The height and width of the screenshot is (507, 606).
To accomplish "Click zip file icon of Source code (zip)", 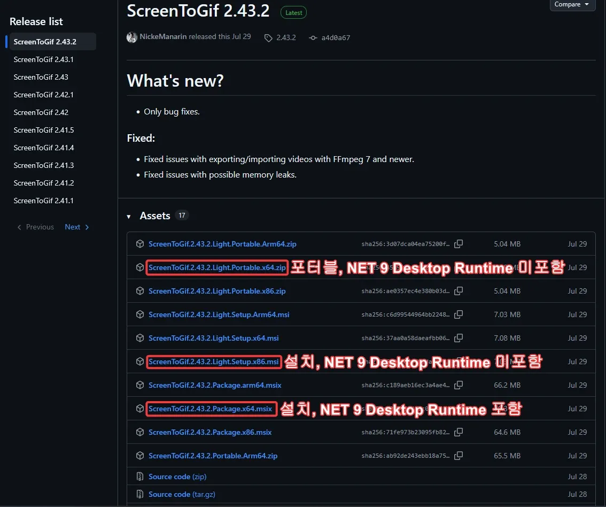I will [x=140, y=477].
